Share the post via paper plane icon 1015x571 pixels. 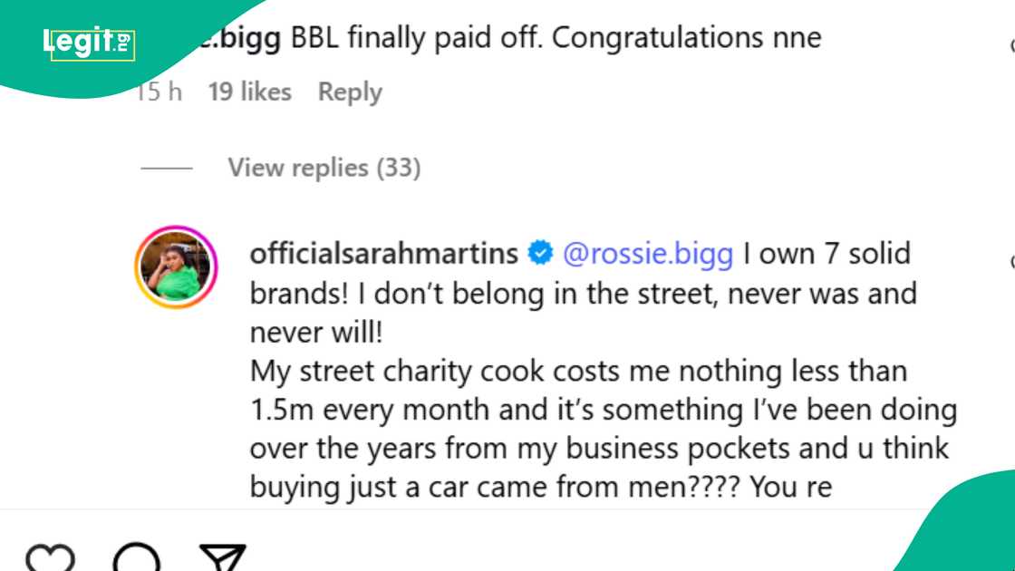(222, 558)
